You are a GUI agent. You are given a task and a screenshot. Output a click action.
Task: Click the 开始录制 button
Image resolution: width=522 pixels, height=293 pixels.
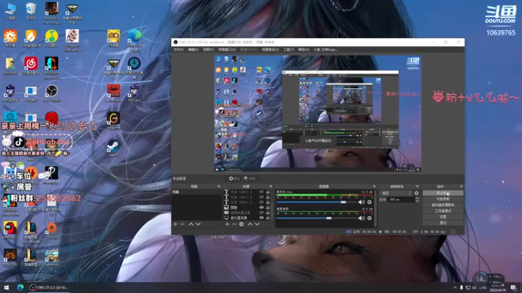coord(443,199)
